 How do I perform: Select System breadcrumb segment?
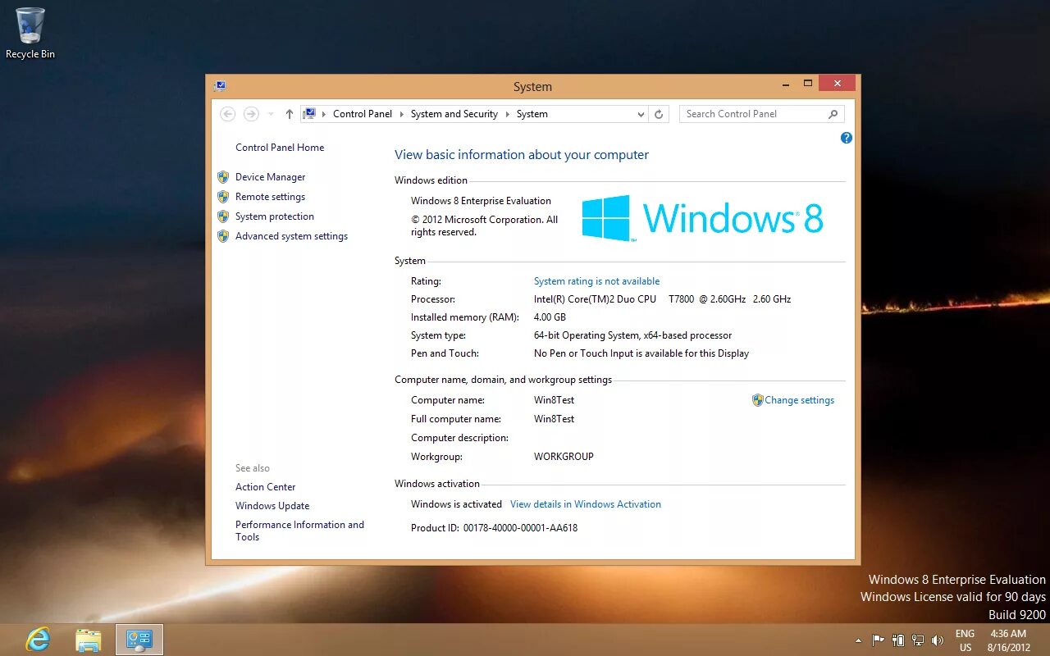tap(532, 114)
